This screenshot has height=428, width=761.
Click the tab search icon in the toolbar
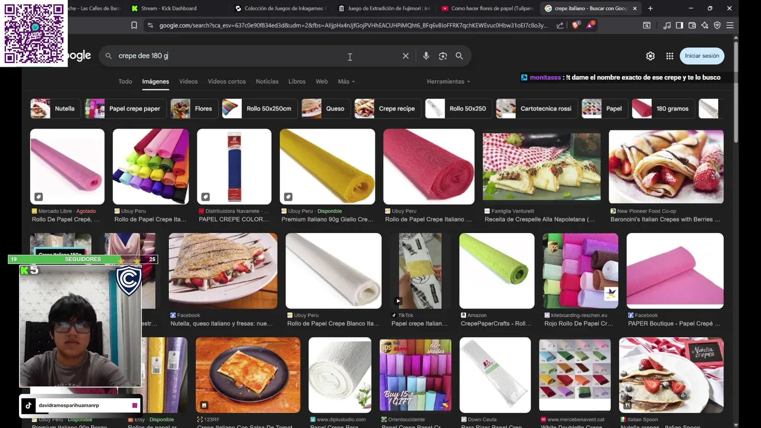(x=647, y=26)
